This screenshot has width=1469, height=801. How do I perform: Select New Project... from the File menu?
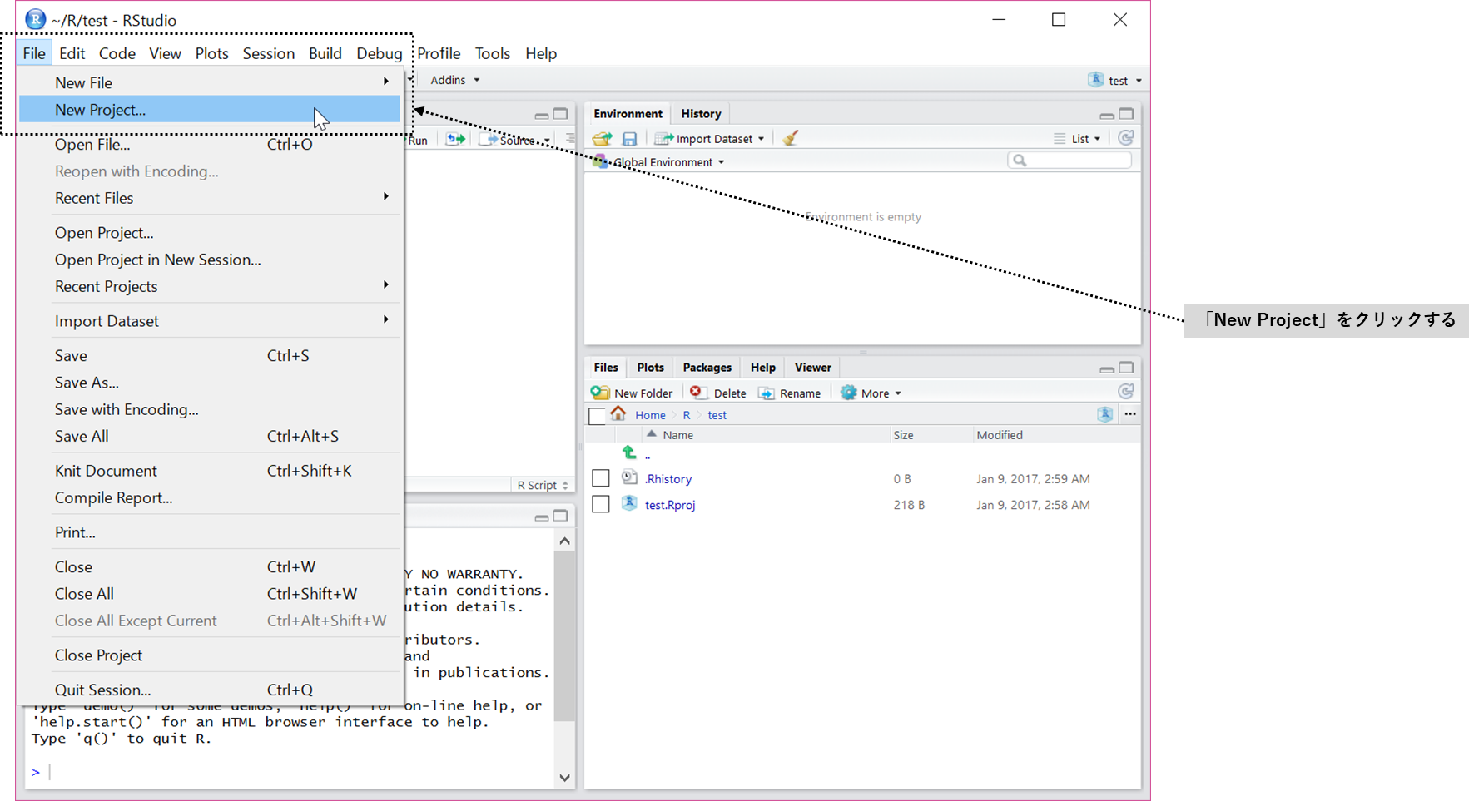(x=100, y=110)
